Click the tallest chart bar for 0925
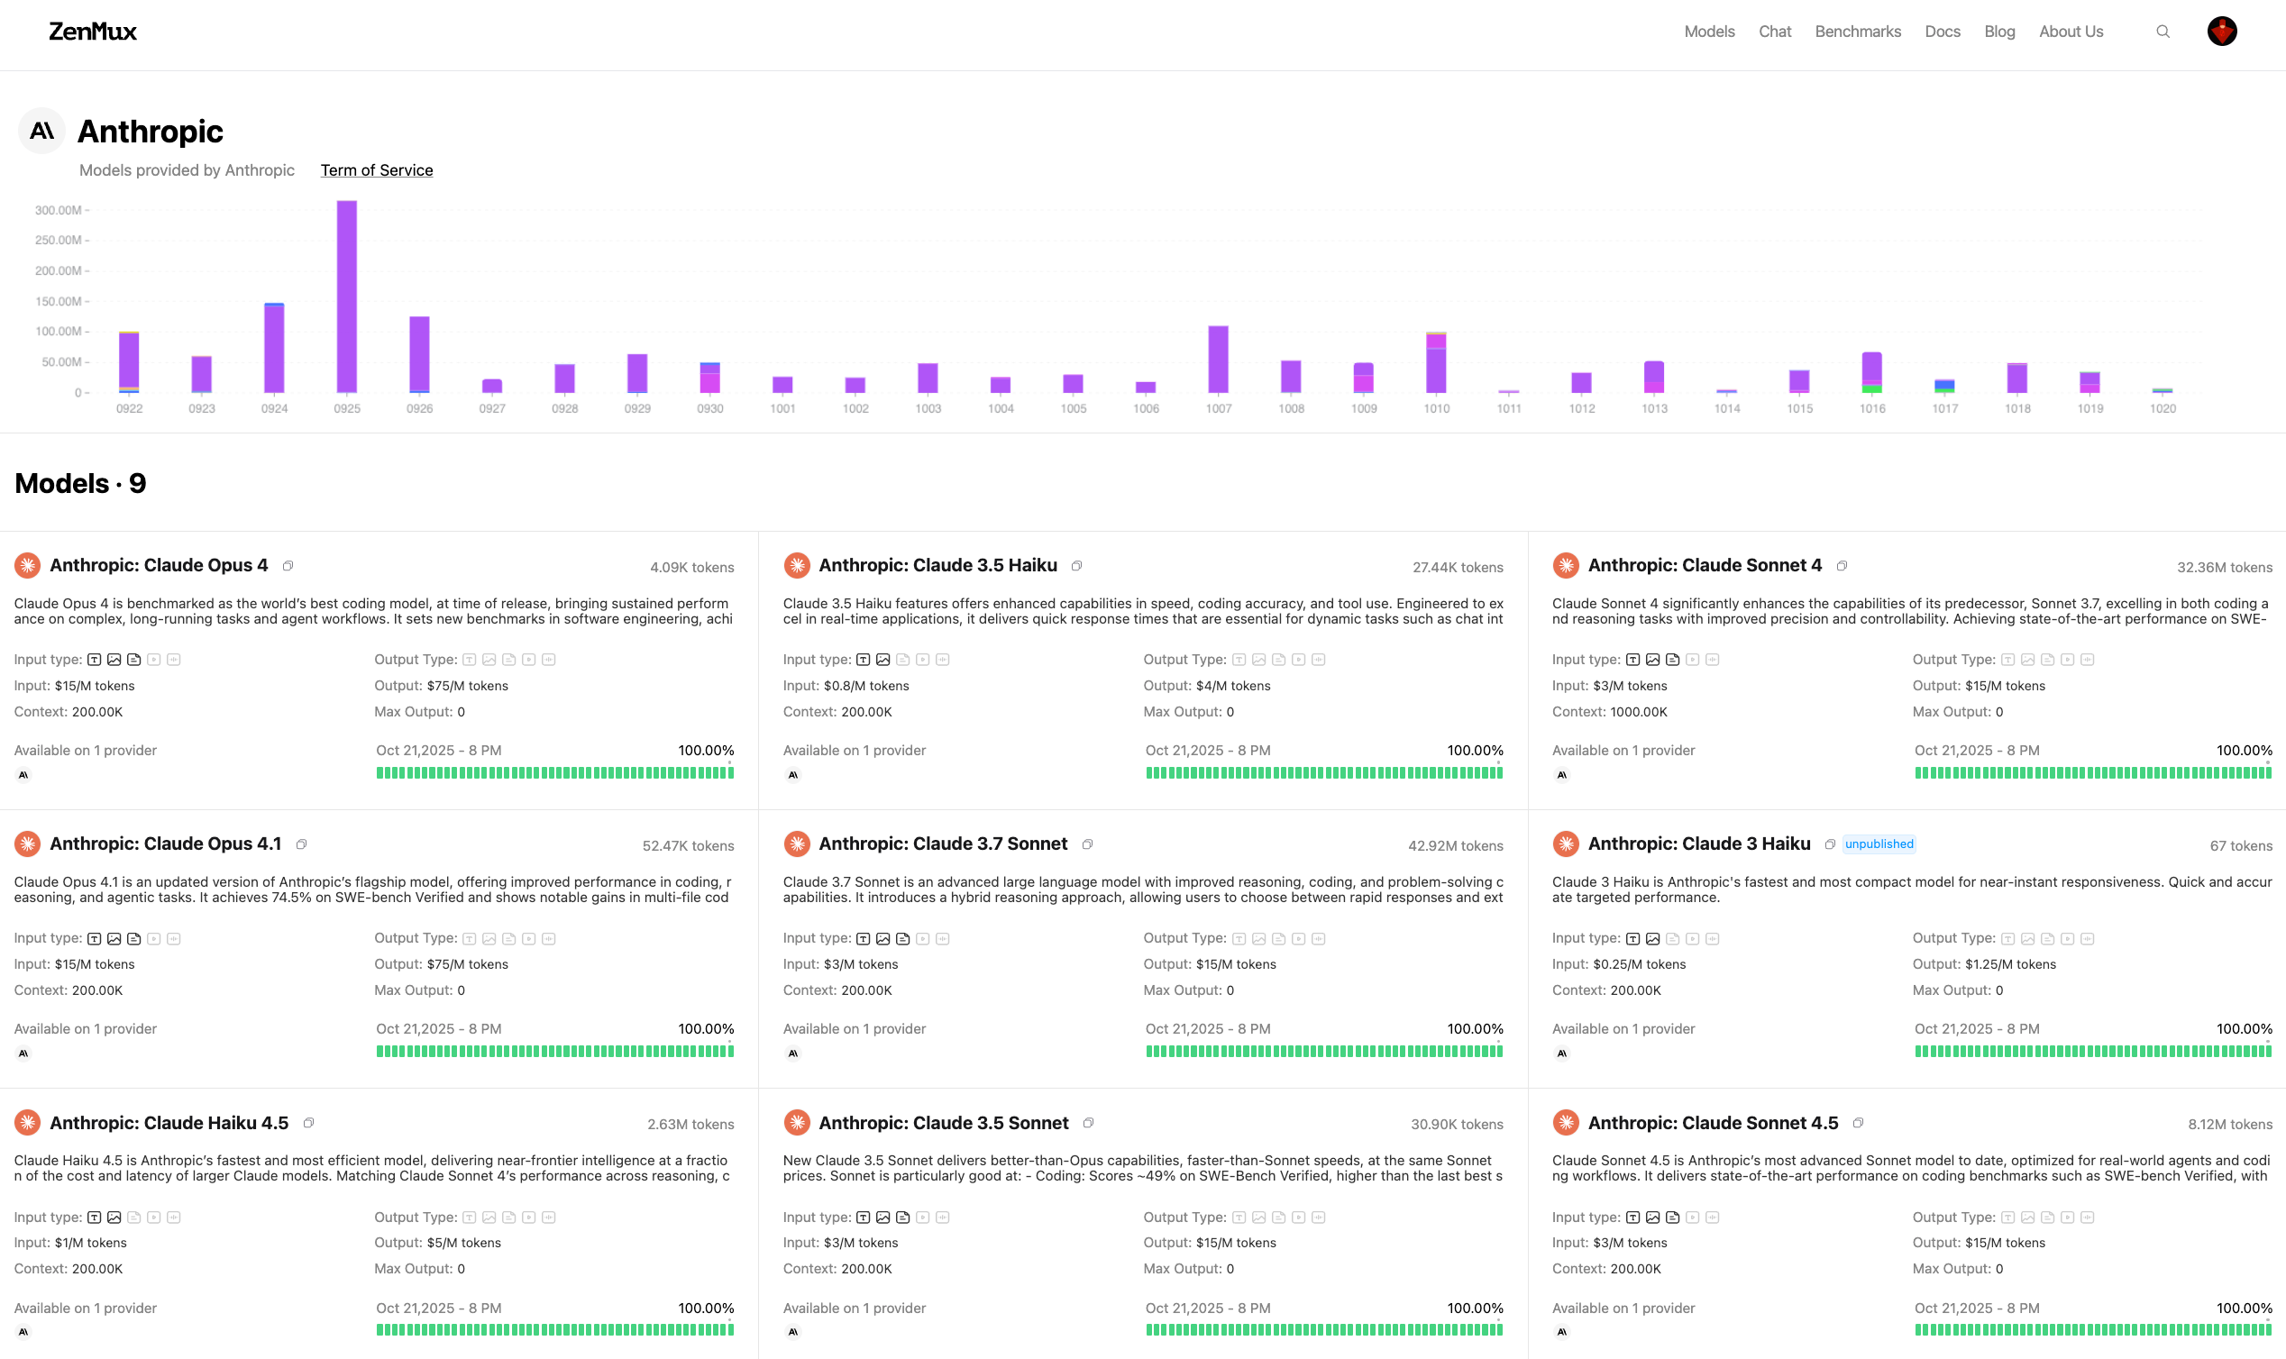Image resolution: width=2286 pixels, height=1359 pixels. 347,296
